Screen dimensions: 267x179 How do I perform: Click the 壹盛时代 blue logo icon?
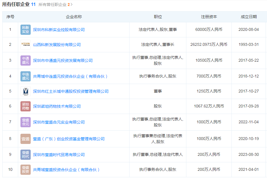(x=26, y=155)
